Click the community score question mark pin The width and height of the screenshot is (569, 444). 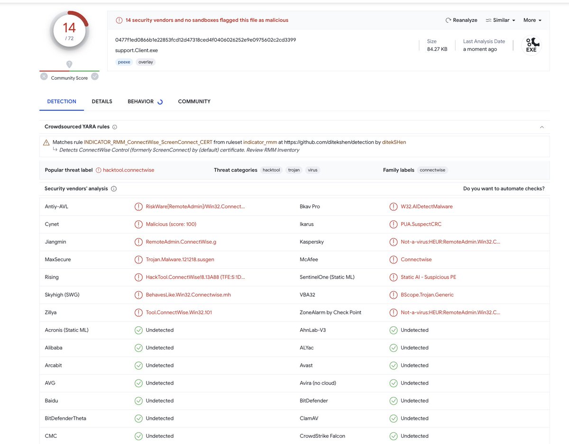[x=69, y=64]
